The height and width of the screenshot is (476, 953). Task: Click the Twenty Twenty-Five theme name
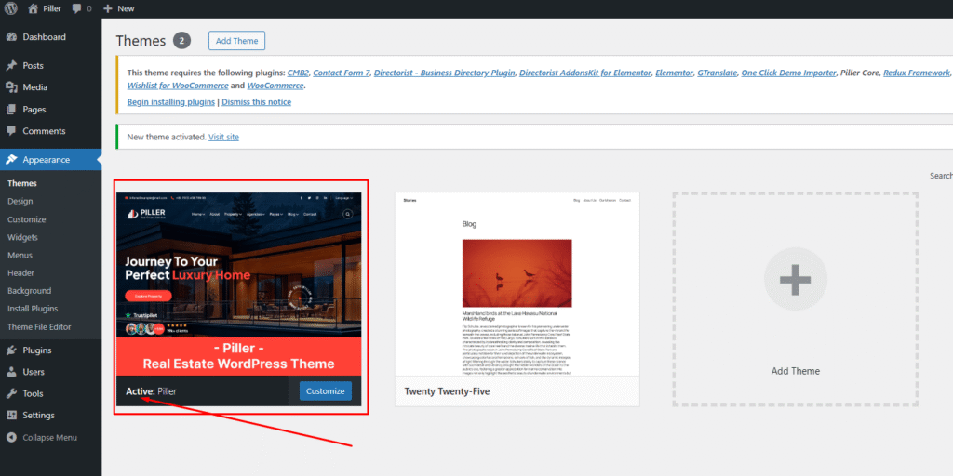(x=447, y=391)
